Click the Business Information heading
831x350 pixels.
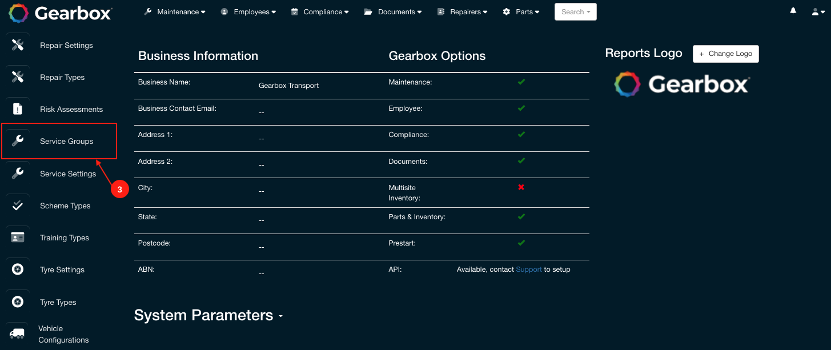click(198, 56)
